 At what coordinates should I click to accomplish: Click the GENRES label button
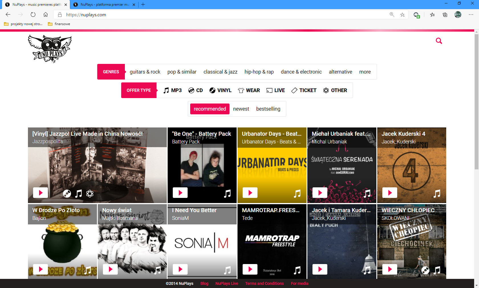[x=111, y=72]
